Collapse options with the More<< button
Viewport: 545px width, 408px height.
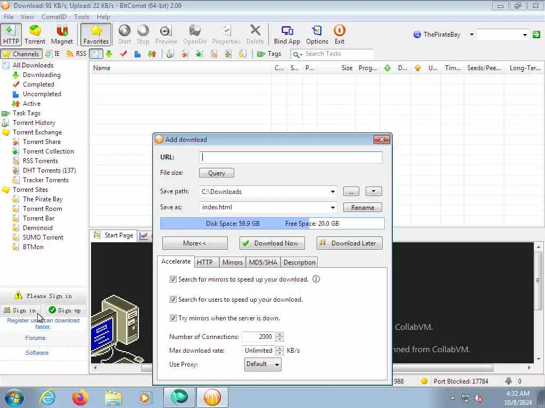point(195,243)
